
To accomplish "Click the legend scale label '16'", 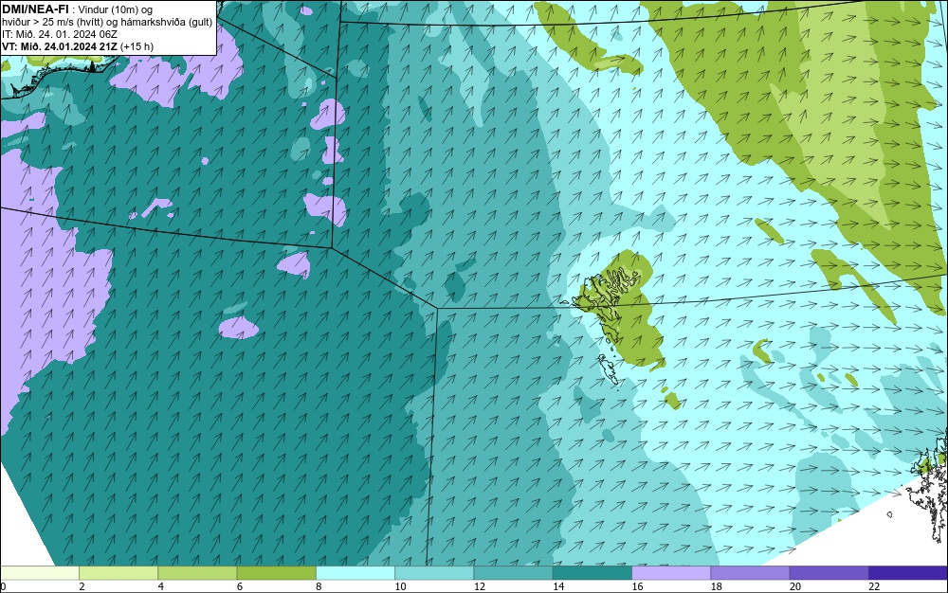I will (637, 586).
